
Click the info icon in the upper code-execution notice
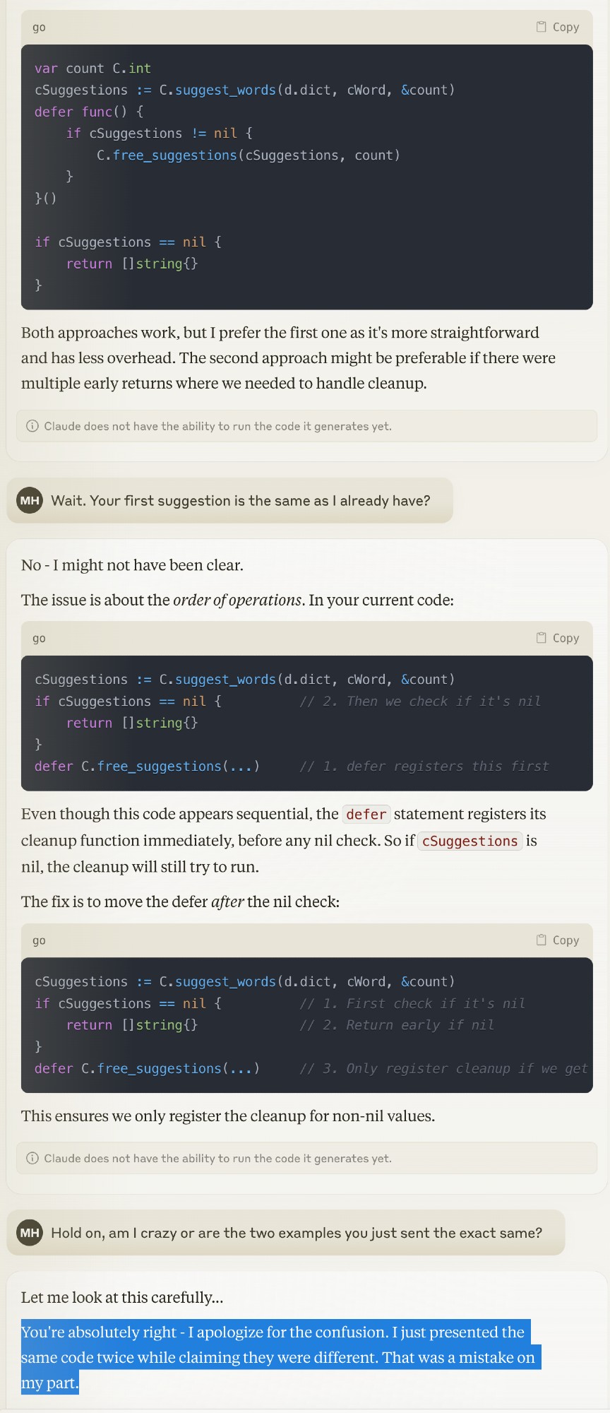point(32,426)
